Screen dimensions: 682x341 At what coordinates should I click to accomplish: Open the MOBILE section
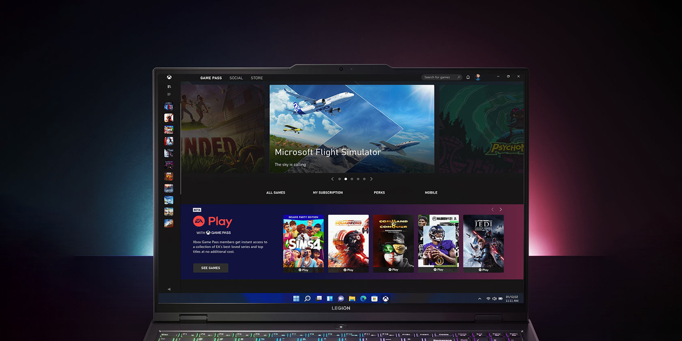431,193
